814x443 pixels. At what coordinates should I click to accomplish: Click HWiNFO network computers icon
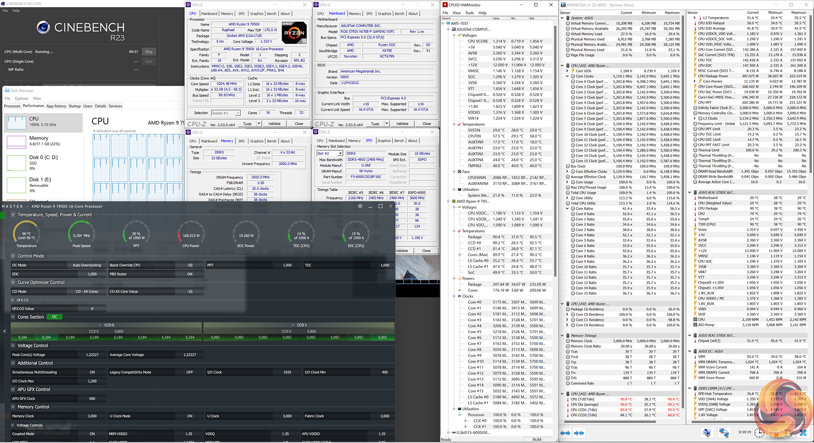coord(724,433)
